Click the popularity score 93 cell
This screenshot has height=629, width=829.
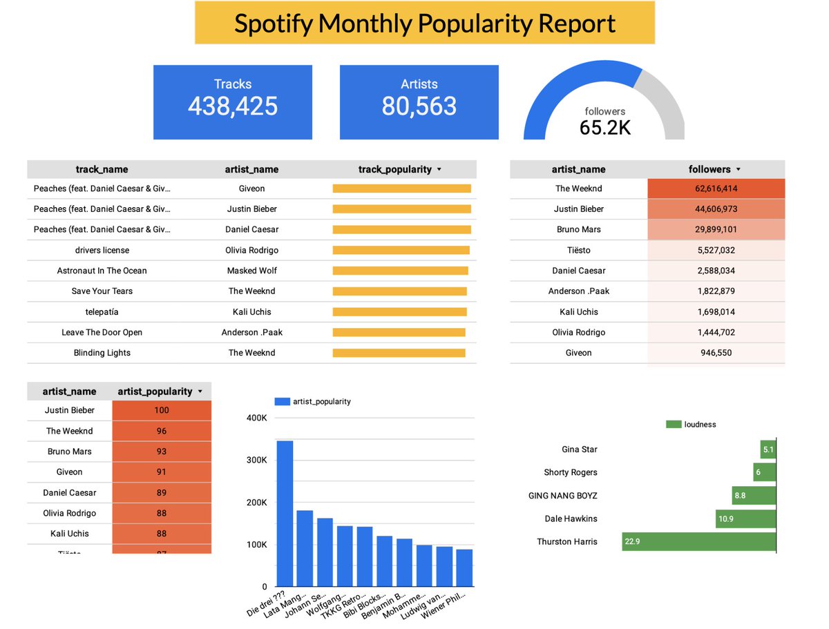point(162,452)
